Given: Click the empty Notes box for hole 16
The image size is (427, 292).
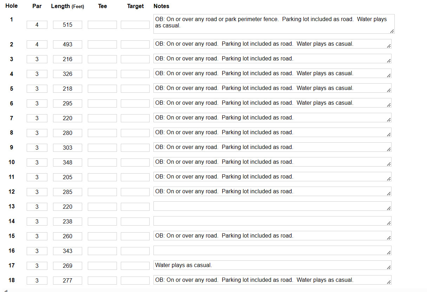Looking at the screenshot, I should pyautogui.click(x=272, y=251).
